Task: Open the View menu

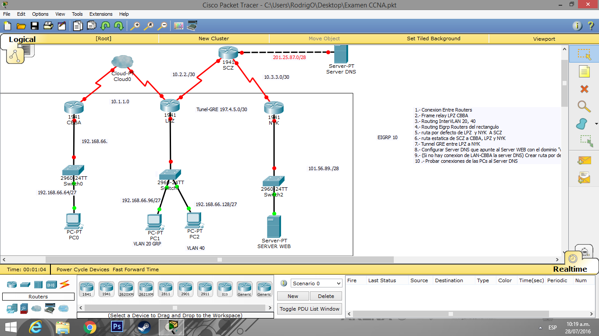Action: (x=61, y=14)
